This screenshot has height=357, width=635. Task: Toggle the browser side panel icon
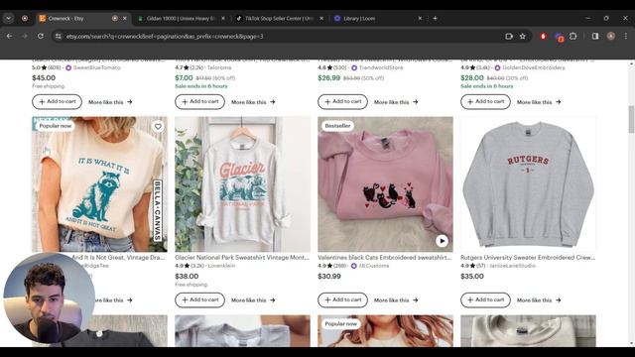tap(595, 36)
